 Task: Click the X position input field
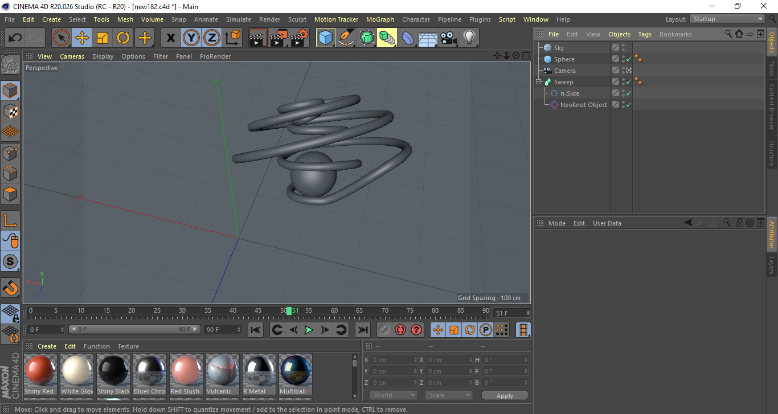395,360
